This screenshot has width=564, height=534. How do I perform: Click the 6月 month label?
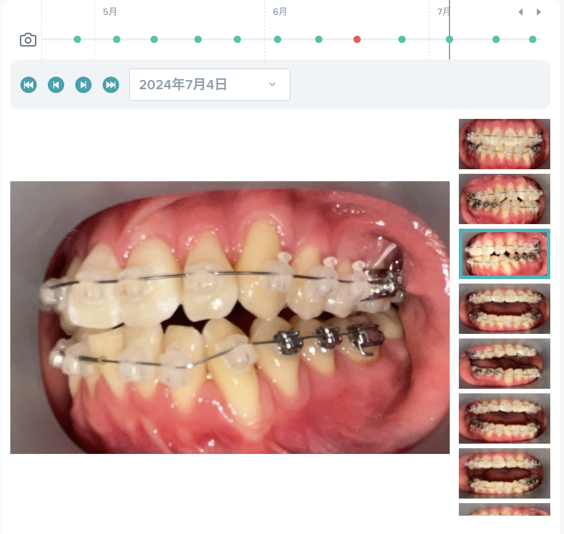click(x=280, y=12)
